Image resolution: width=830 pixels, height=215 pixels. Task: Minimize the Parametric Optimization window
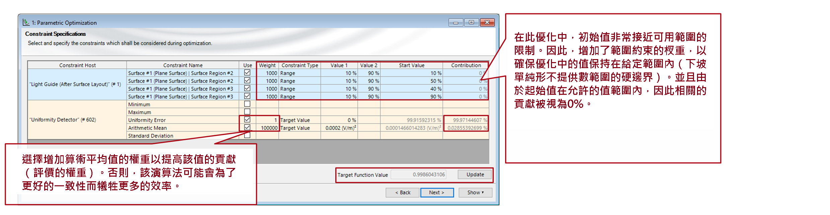[456, 22]
